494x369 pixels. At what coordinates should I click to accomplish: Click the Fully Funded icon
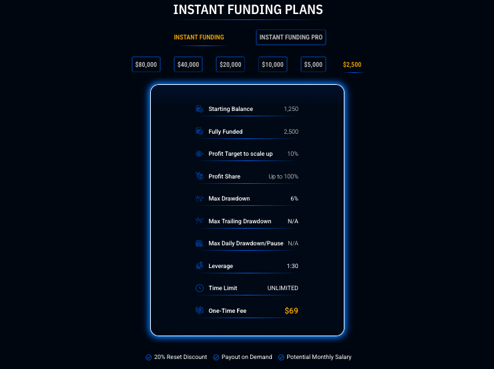pyautogui.click(x=200, y=131)
